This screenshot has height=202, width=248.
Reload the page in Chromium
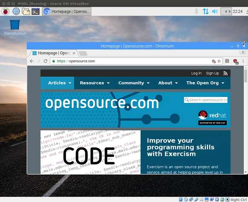[45, 61]
